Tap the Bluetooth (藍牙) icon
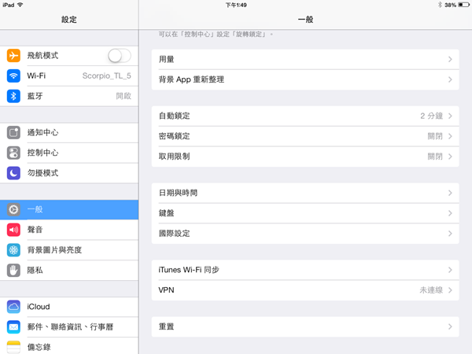This screenshot has height=354, width=472. [x=13, y=96]
